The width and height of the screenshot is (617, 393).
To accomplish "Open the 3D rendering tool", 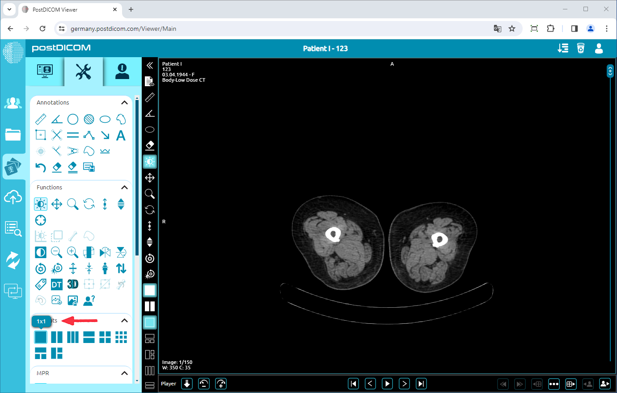I will click(x=72, y=284).
